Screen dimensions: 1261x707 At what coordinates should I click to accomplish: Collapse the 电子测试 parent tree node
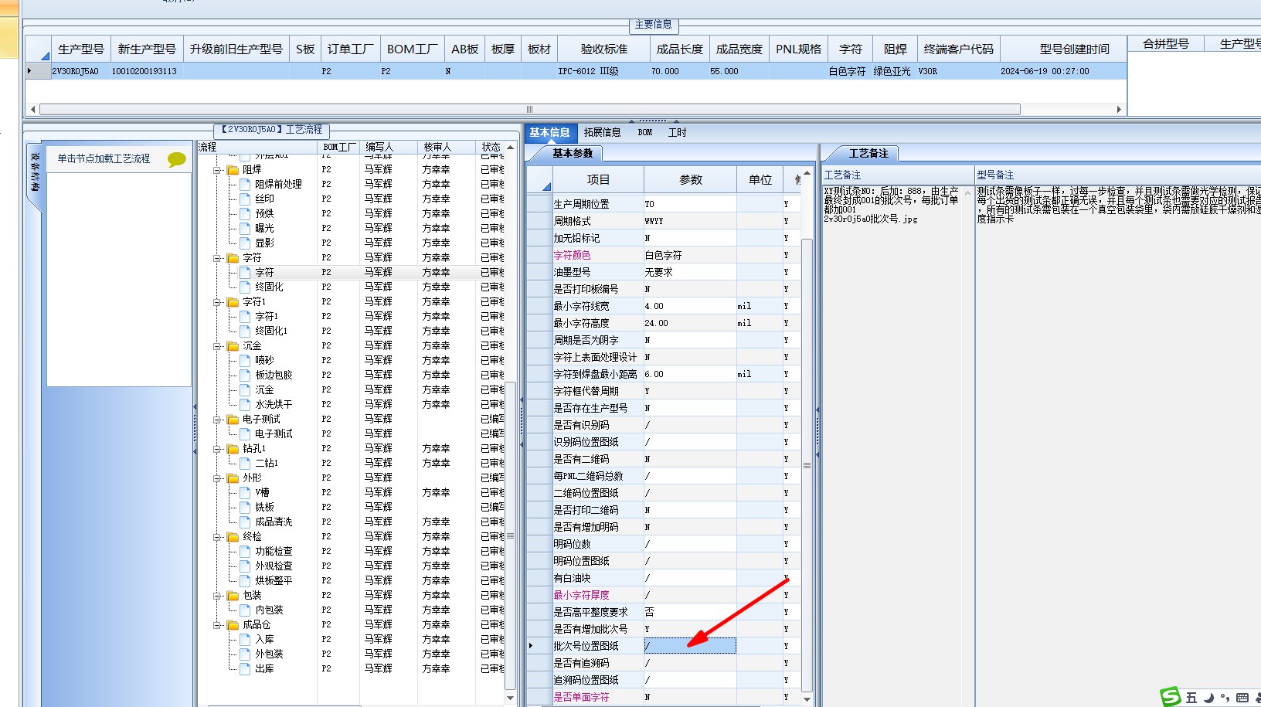click(x=217, y=420)
